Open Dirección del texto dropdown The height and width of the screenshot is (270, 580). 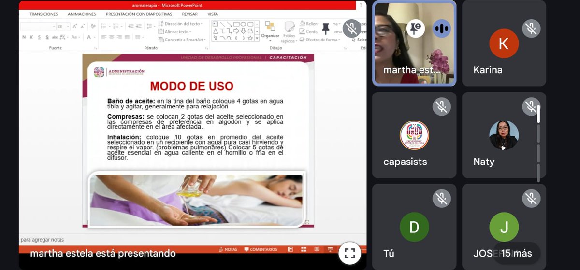point(180,24)
